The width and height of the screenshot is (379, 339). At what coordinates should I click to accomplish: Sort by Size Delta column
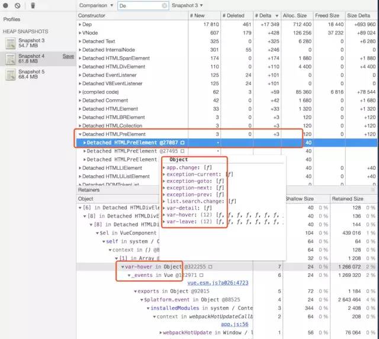pos(362,15)
